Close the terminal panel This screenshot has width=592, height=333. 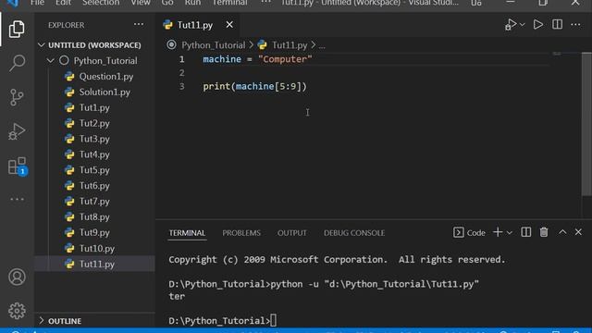578,232
